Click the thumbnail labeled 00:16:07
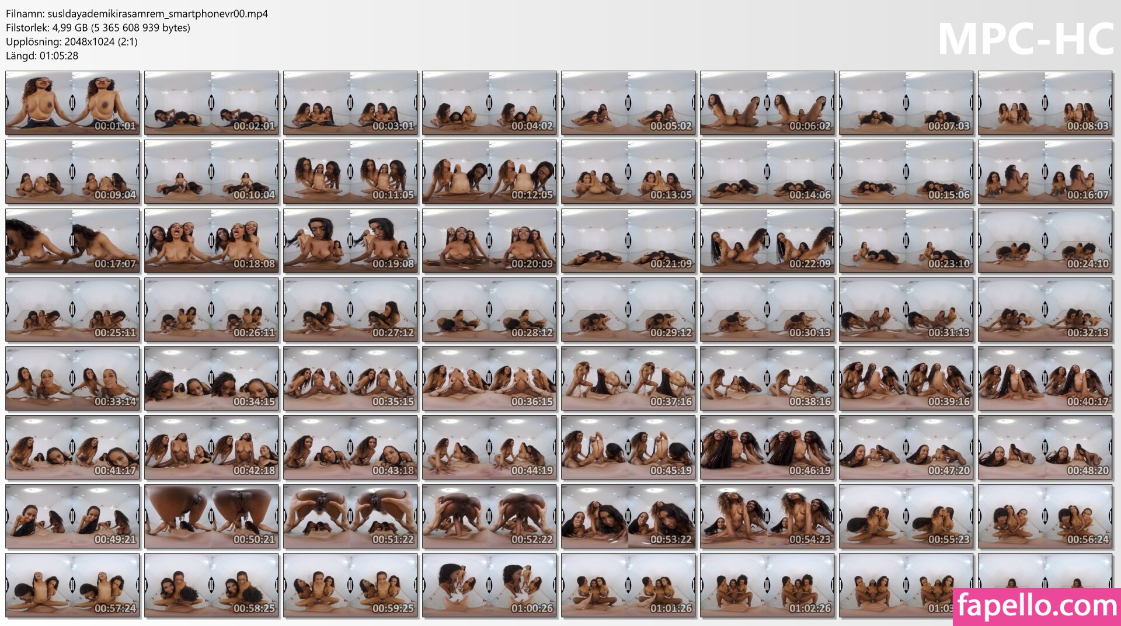Viewport: 1121px width, 626px height. tap(1045, 172)
